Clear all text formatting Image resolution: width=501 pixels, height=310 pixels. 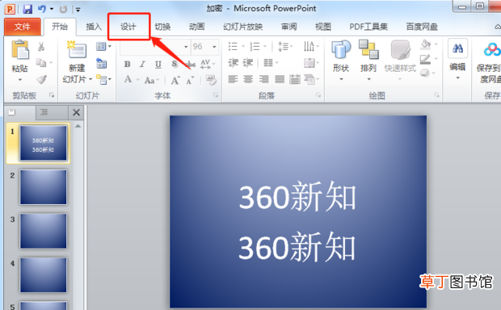tap(211, 80)
